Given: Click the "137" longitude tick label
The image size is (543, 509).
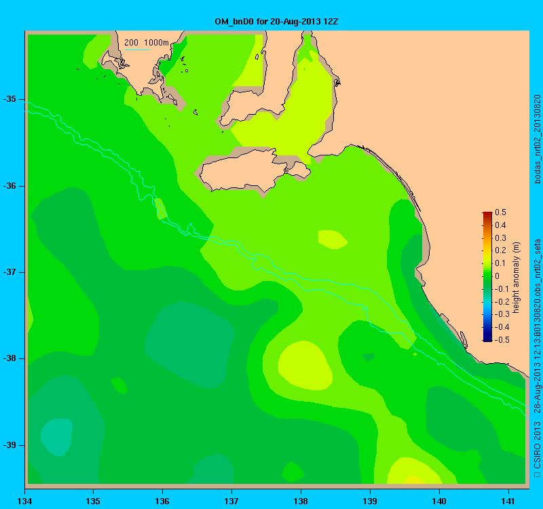Looking at the screenshot, I should coord(231,502).
